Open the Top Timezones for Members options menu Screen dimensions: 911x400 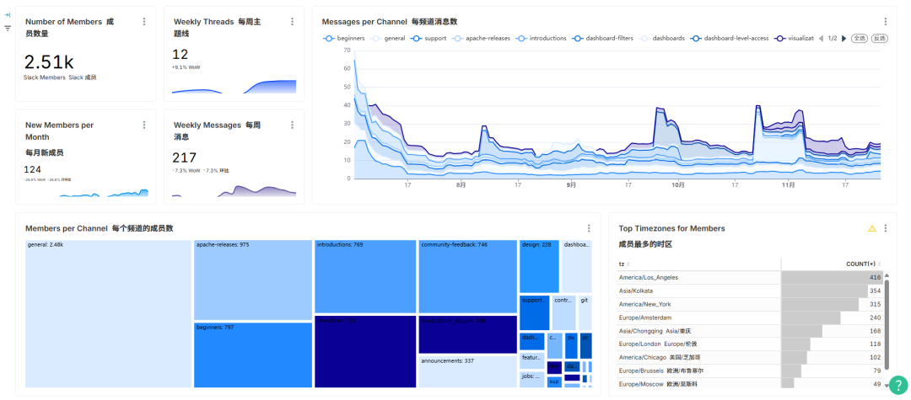tap(885, 228)
